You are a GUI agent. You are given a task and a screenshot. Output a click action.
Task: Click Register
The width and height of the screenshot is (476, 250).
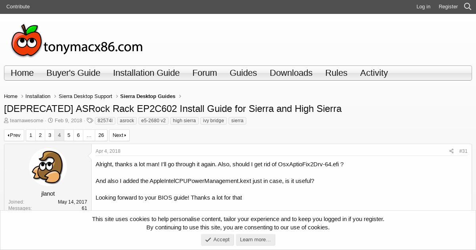coord(448,7)
